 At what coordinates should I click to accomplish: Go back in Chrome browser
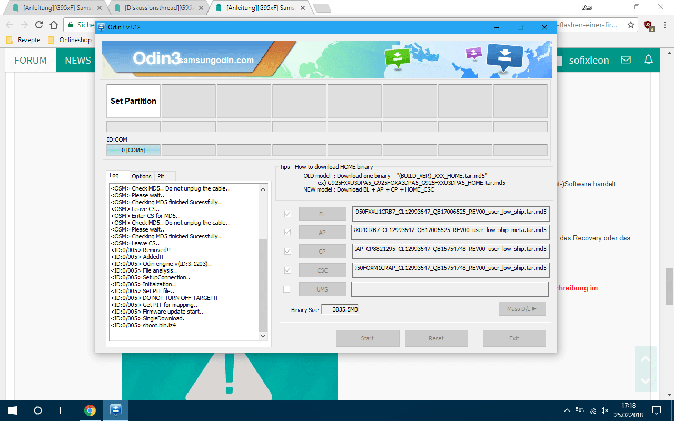click(x=9, y=25)
